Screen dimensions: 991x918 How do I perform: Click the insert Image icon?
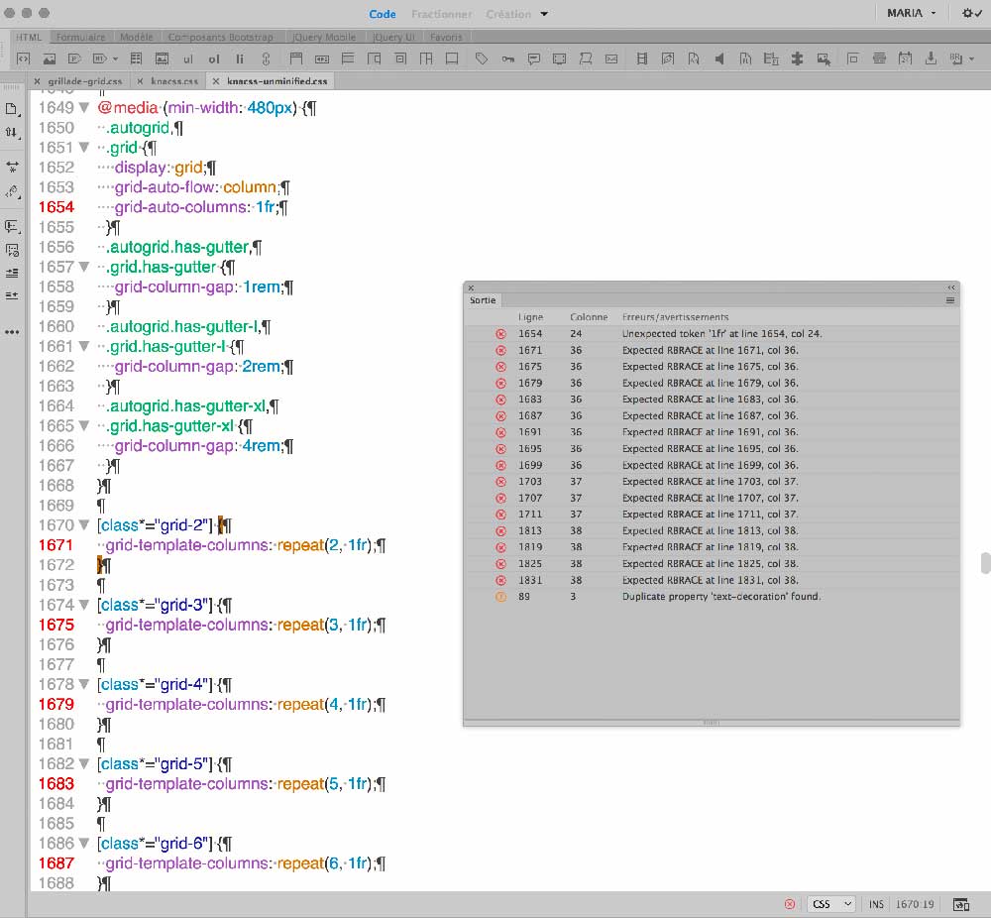click(50, 58)
